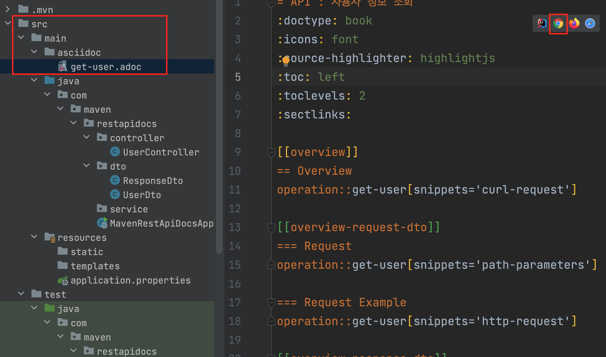Expand the .mvn folder
The image size is (606, 357).
tap(8, 9)
